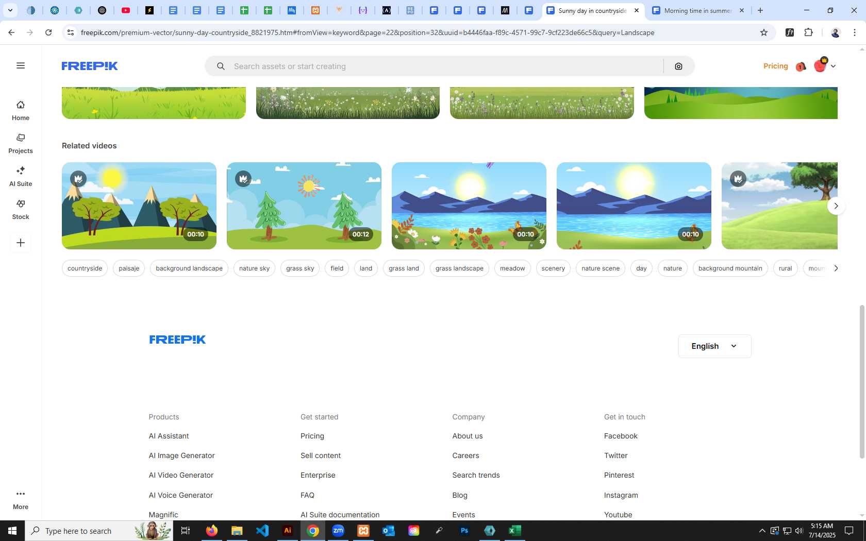Image resolution: width=866 pixels, height=541 pixels.
Task: Open the AI Image Generator footer link
Action: 181,455
